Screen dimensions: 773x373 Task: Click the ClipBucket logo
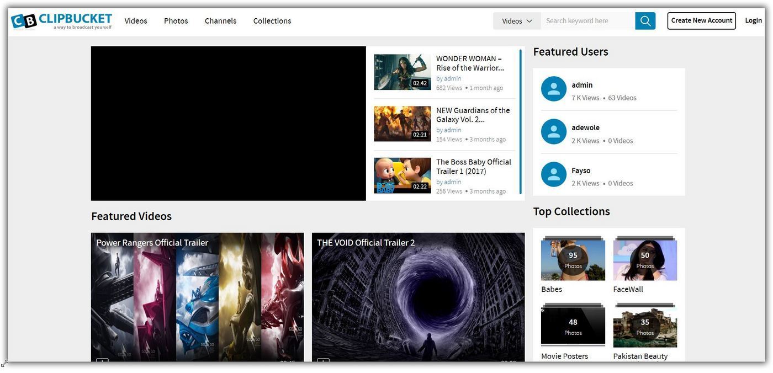point(61,21)
